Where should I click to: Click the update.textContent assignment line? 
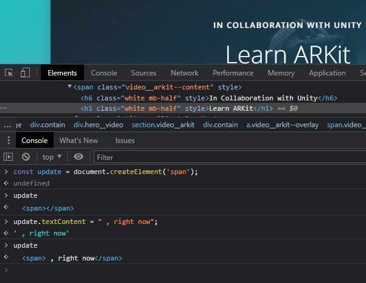point(86,222)
